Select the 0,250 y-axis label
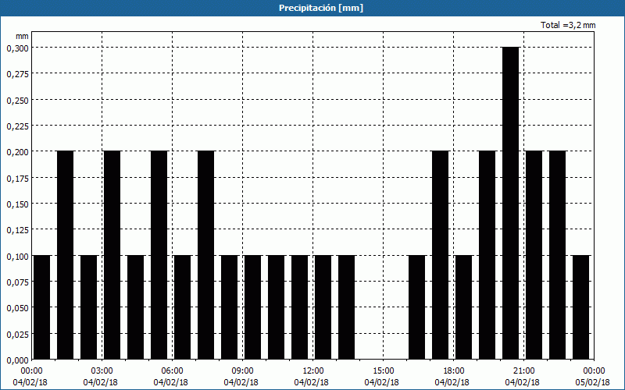The width and height of the screenshot is (625, 390). tap(17, 101)
